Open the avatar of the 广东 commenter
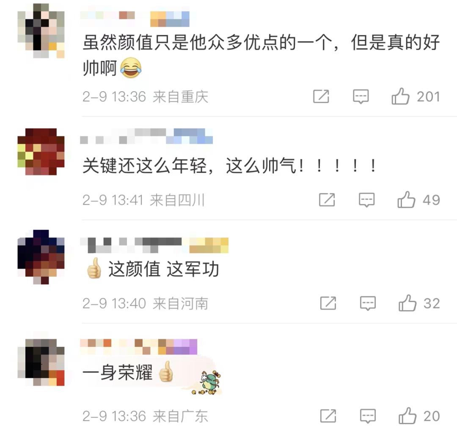The width and height of the screenshot is (457, 428). coord(41,362)
